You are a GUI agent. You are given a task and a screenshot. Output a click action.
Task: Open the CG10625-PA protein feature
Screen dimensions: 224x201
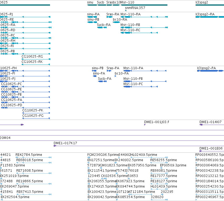pyautogui.click(x=26, y=103)
